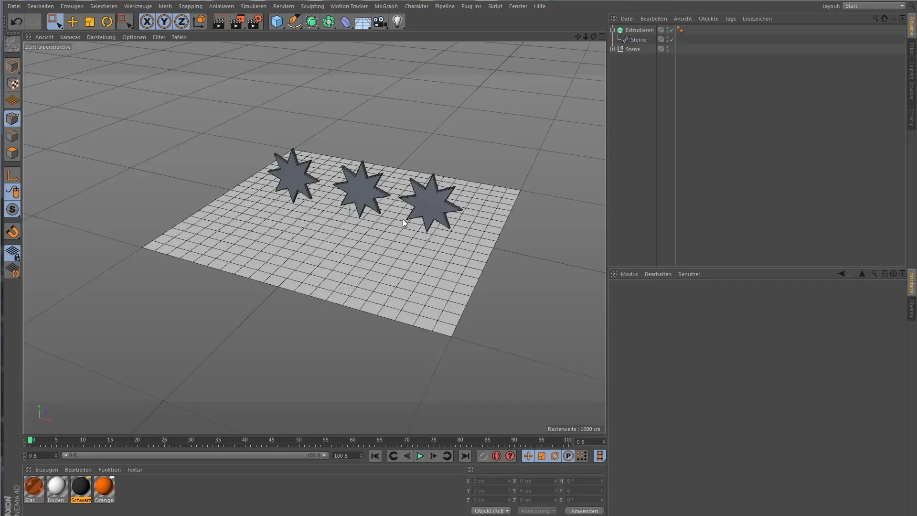Open viewport Kameras menu

[x=70, y=37]
